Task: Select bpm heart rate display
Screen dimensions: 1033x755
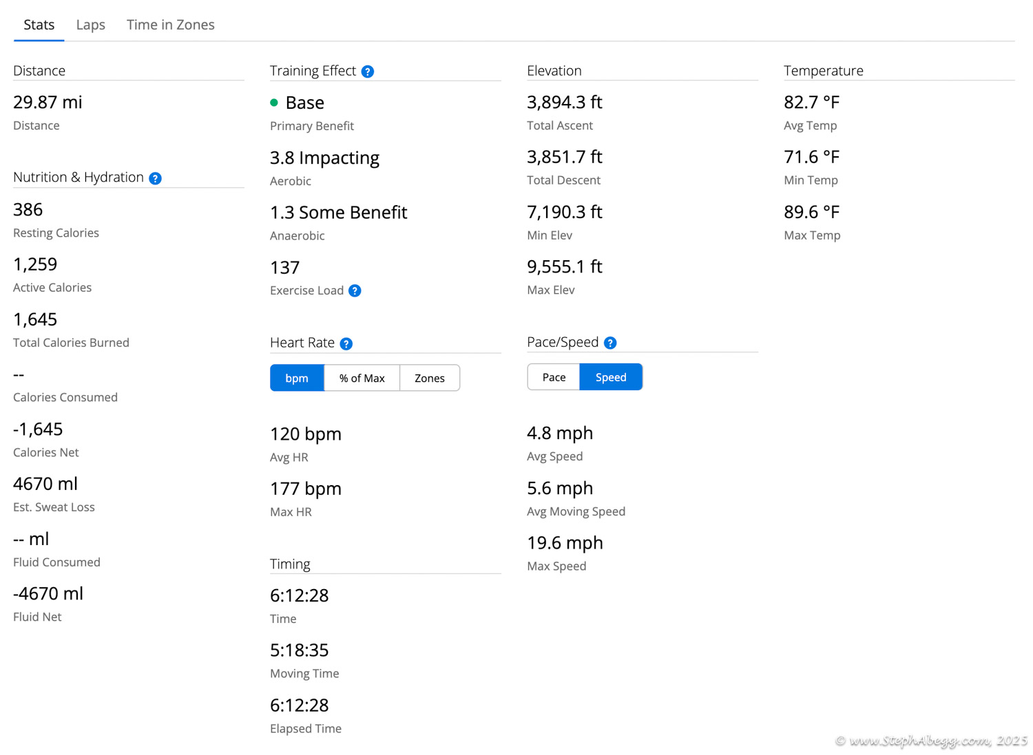Action: tap(297, 378)
